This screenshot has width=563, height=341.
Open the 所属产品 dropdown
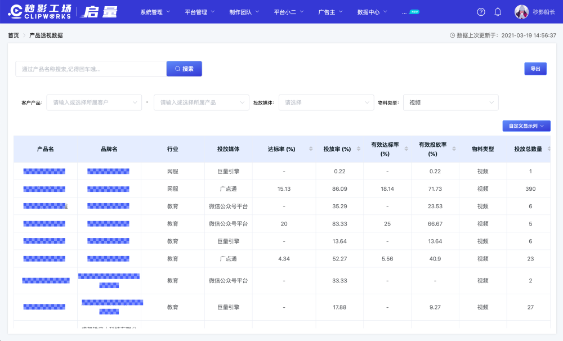tap(202, 102)
